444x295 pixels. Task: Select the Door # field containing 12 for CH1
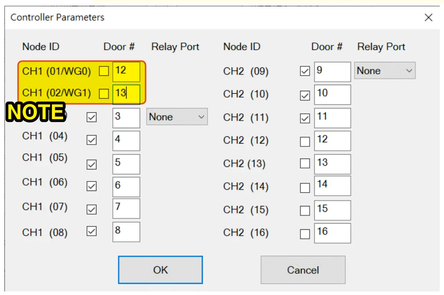tap(126, 71)
